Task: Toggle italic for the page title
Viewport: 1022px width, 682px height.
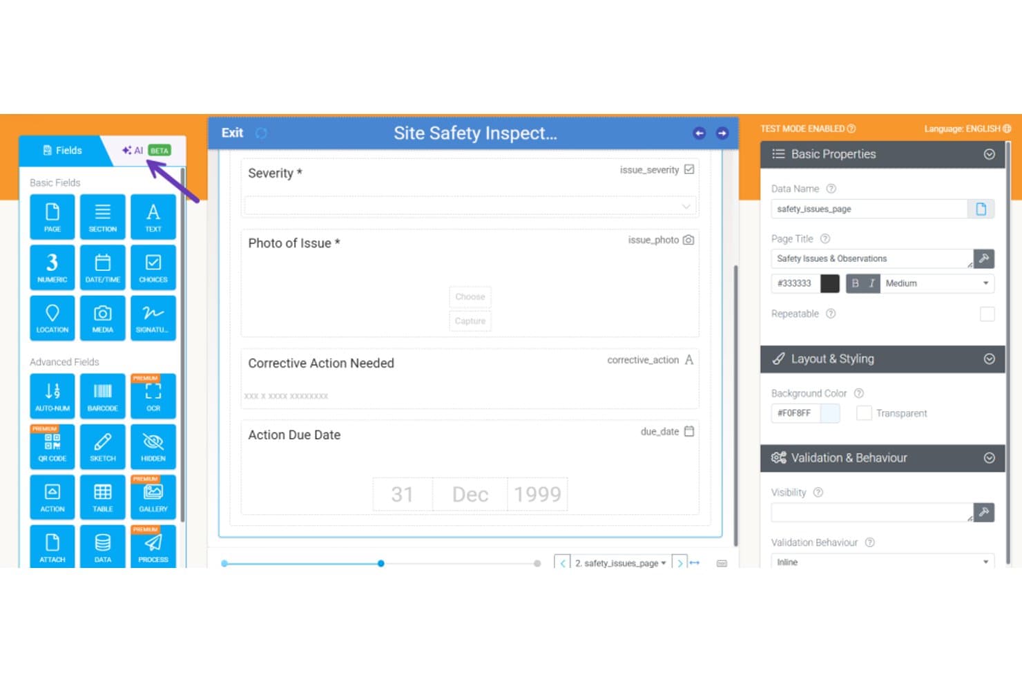Action: [871, 283]
